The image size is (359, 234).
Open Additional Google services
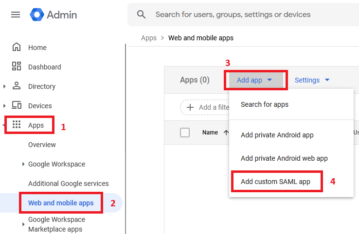tap(69, 184)
